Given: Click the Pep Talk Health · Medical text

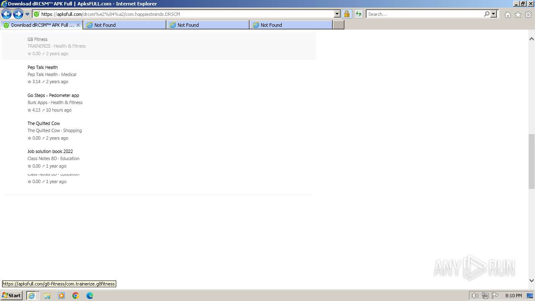Looking at the screenshot, I should [52, 74].
